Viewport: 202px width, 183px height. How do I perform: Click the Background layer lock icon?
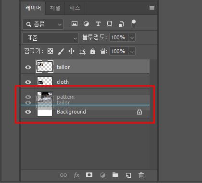pos(139,112)
